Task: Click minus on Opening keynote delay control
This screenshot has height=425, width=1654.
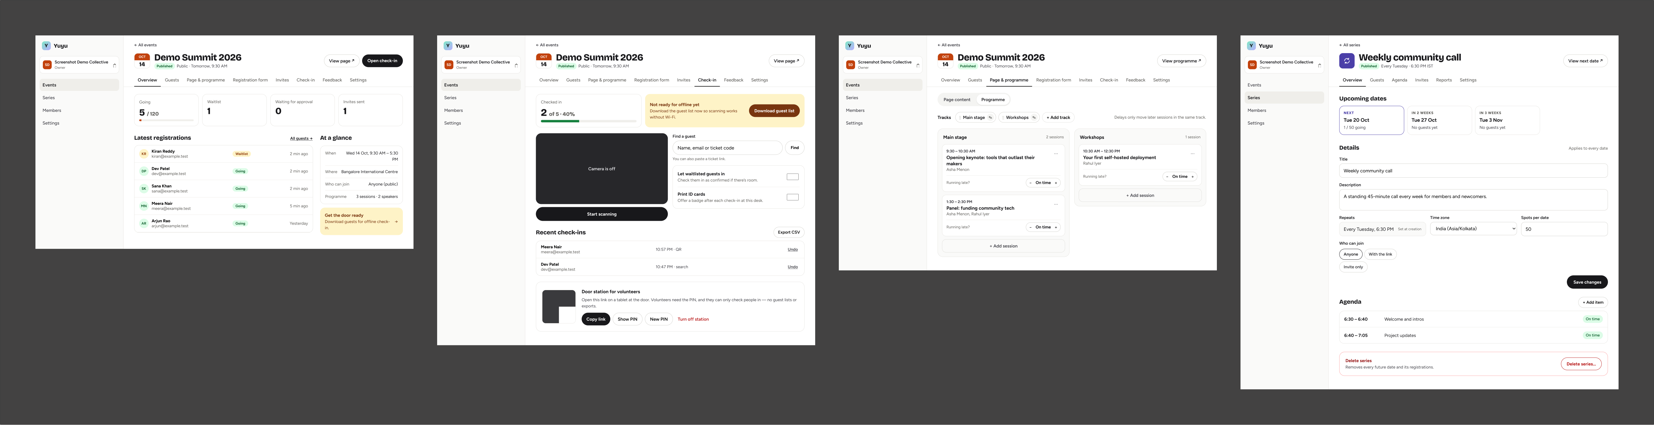Action: coord(1031,183)
